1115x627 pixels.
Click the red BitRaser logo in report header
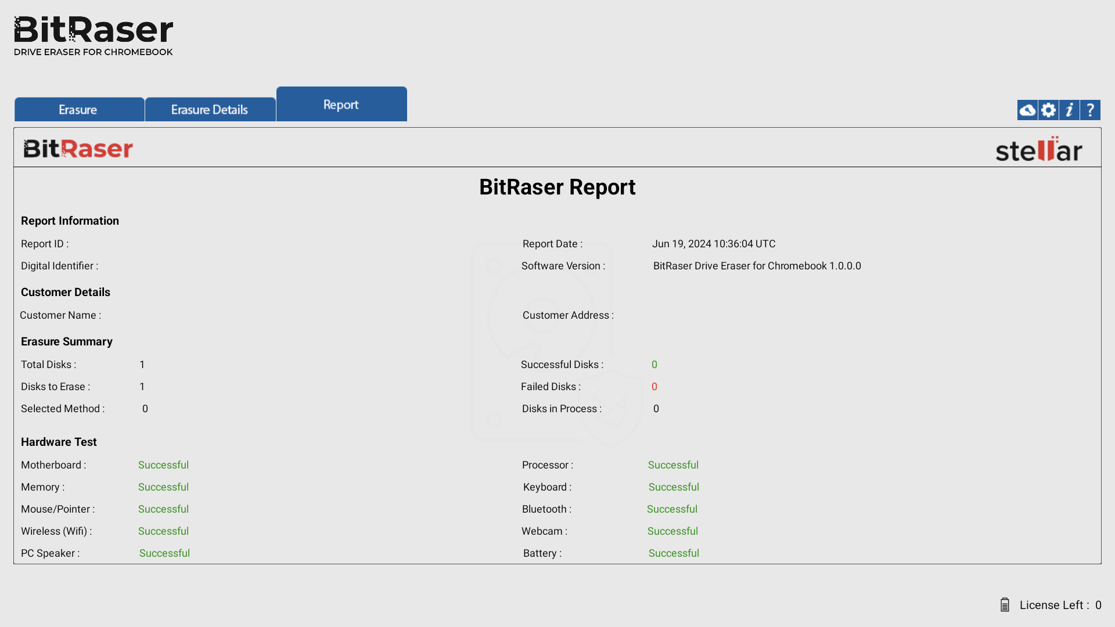pos(78,149)
